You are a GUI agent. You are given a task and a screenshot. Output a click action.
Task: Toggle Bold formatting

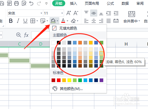coord(11,21)
